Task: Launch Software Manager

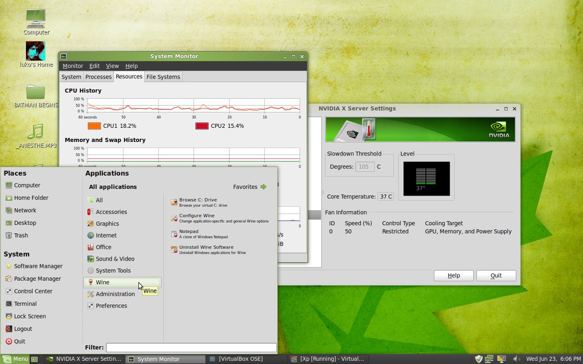Action: pyautogui.click(x=34, y=266)
